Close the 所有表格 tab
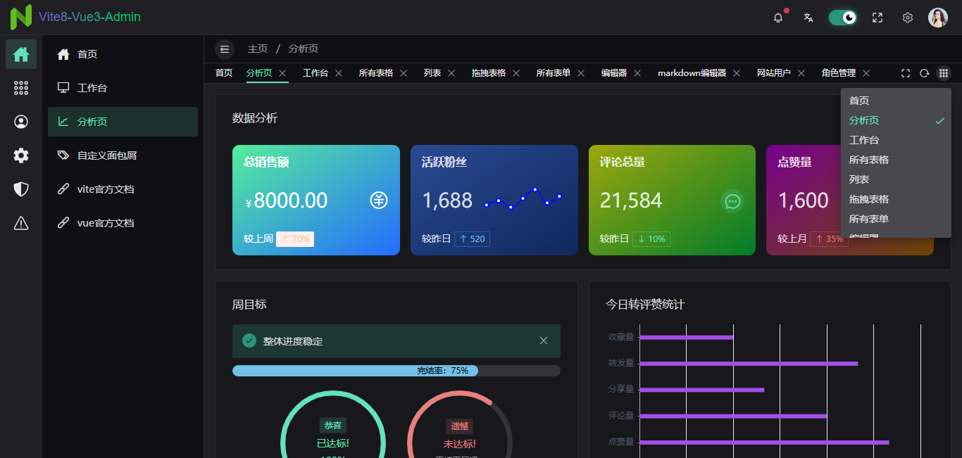The width and height of the screenshot is (962, 458). pyautogui.click(x=404, y=73)
